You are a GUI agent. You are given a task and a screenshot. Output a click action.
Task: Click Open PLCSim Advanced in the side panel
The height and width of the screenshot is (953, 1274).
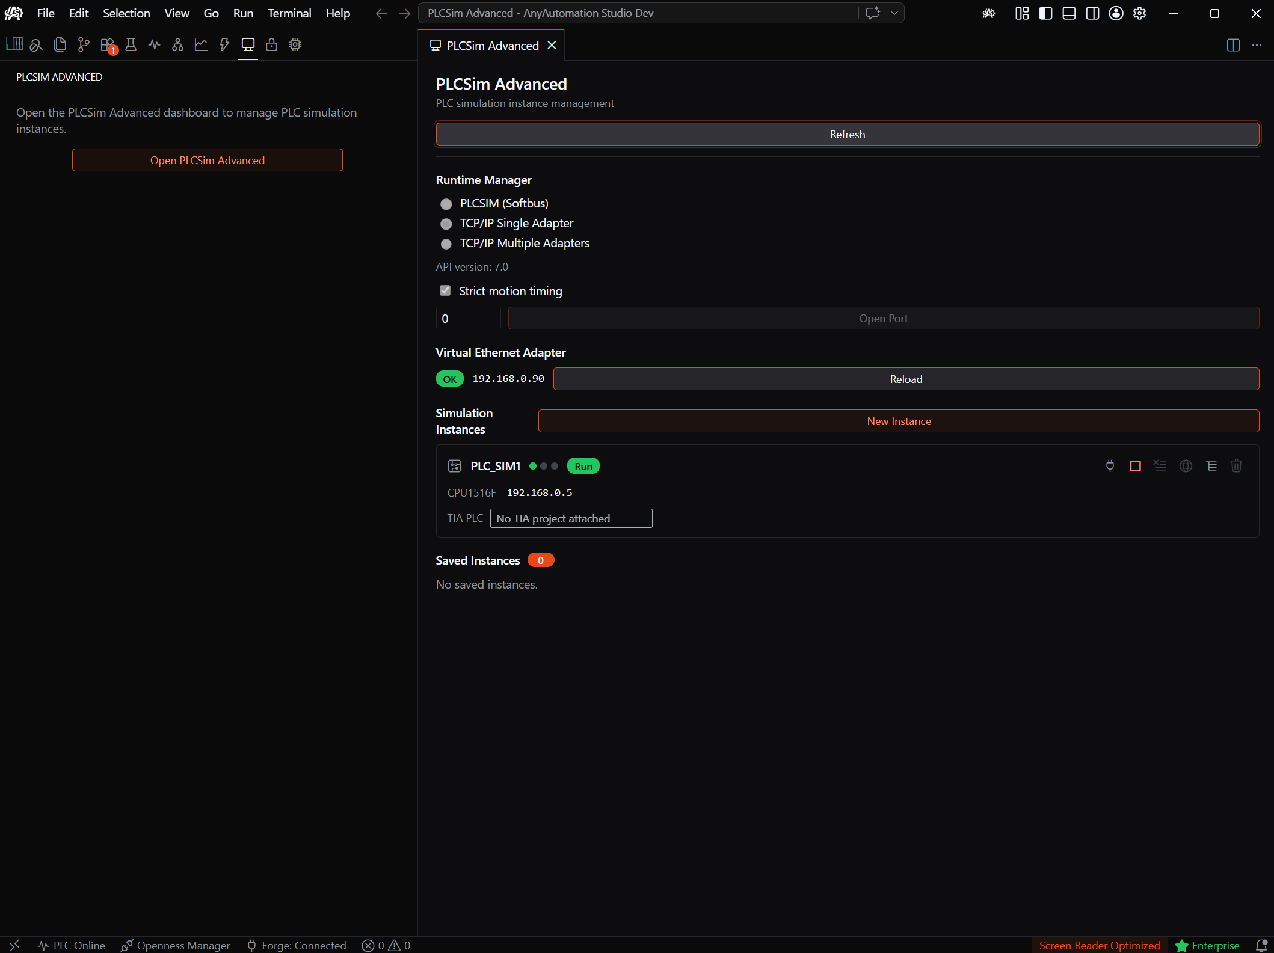point(208,160)
